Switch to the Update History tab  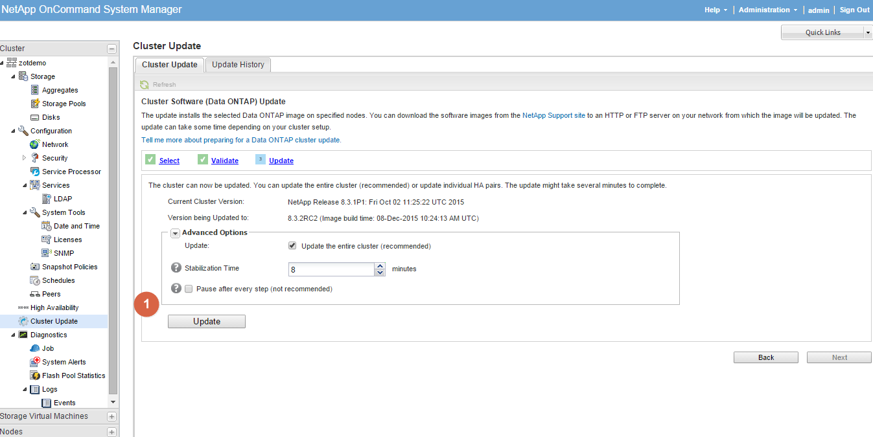point(238,65)
